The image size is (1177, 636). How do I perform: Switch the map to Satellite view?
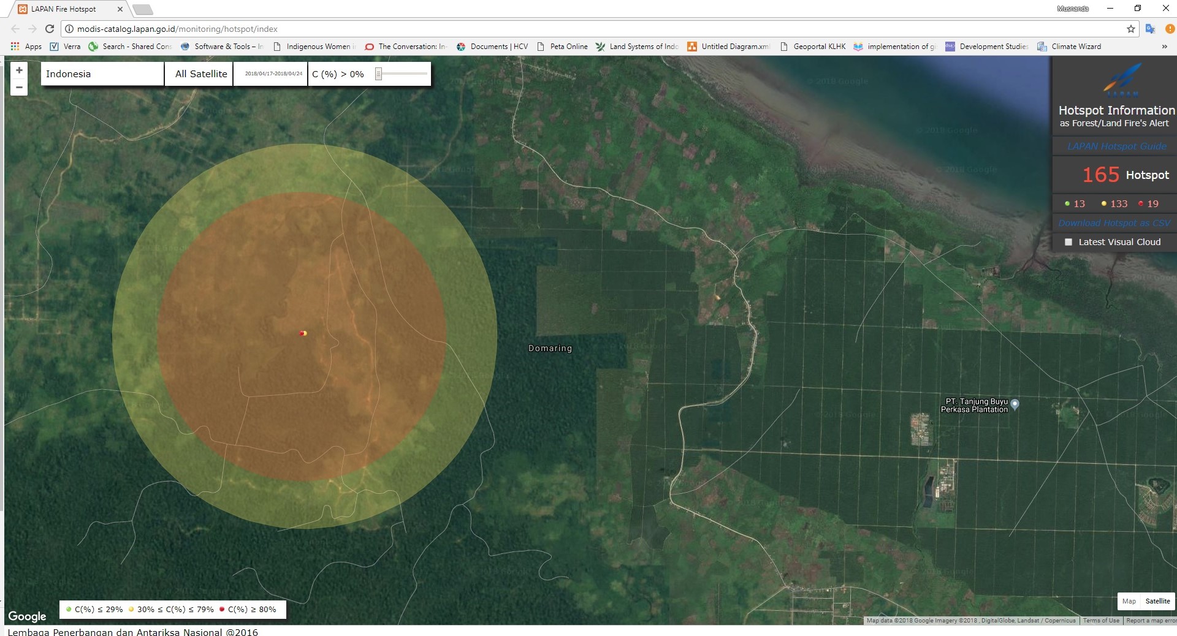[x=1157, y=601]
